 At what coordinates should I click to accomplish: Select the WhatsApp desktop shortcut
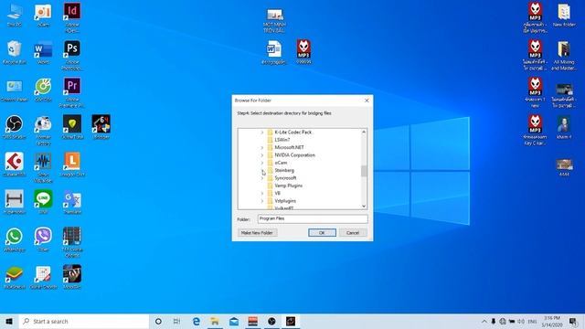click(x=15, y=239)
